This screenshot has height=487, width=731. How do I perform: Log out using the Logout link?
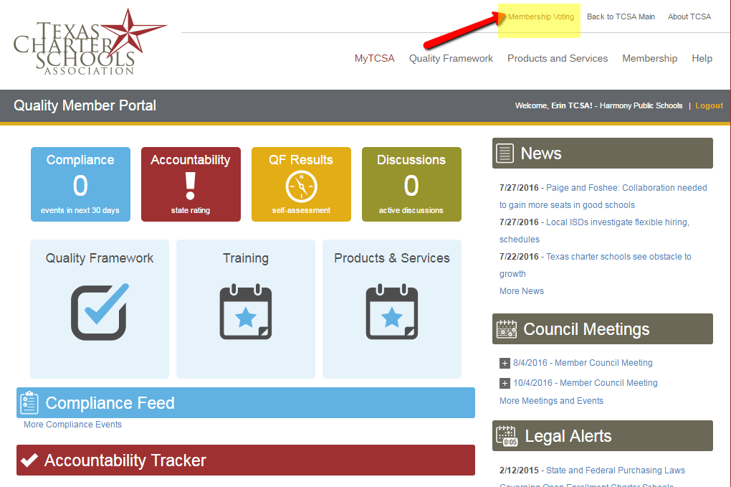(709, 105)
